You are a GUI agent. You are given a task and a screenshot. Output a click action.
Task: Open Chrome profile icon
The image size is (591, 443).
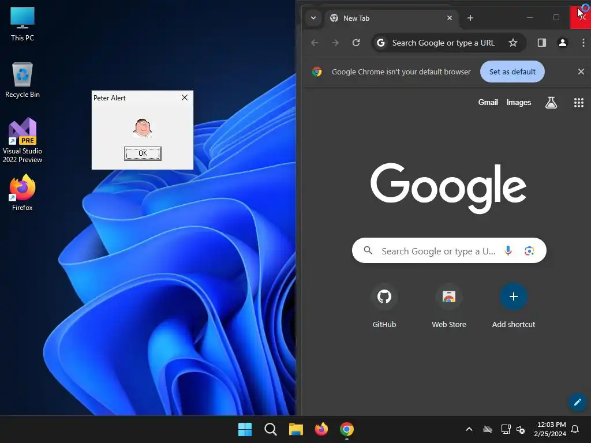(x=562, y=43)
